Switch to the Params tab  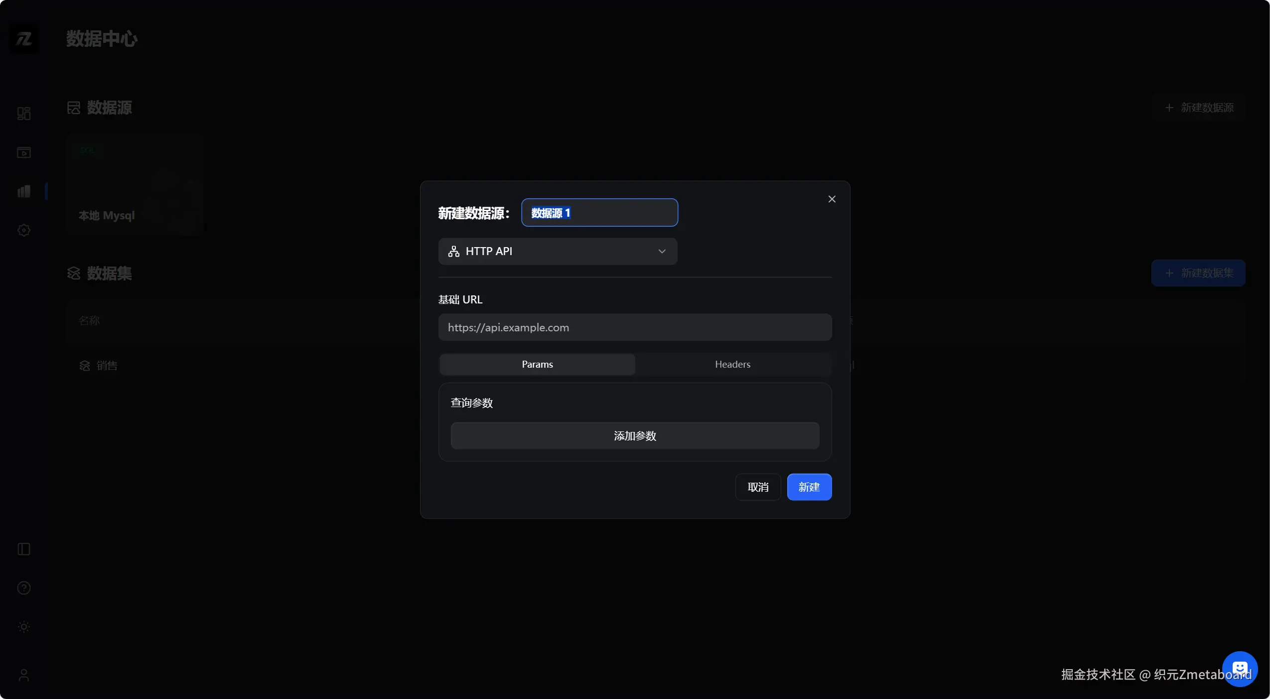click(537, 364)
